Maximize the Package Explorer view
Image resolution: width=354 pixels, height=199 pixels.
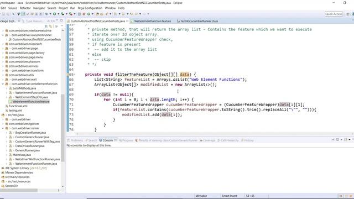[61, 21]
